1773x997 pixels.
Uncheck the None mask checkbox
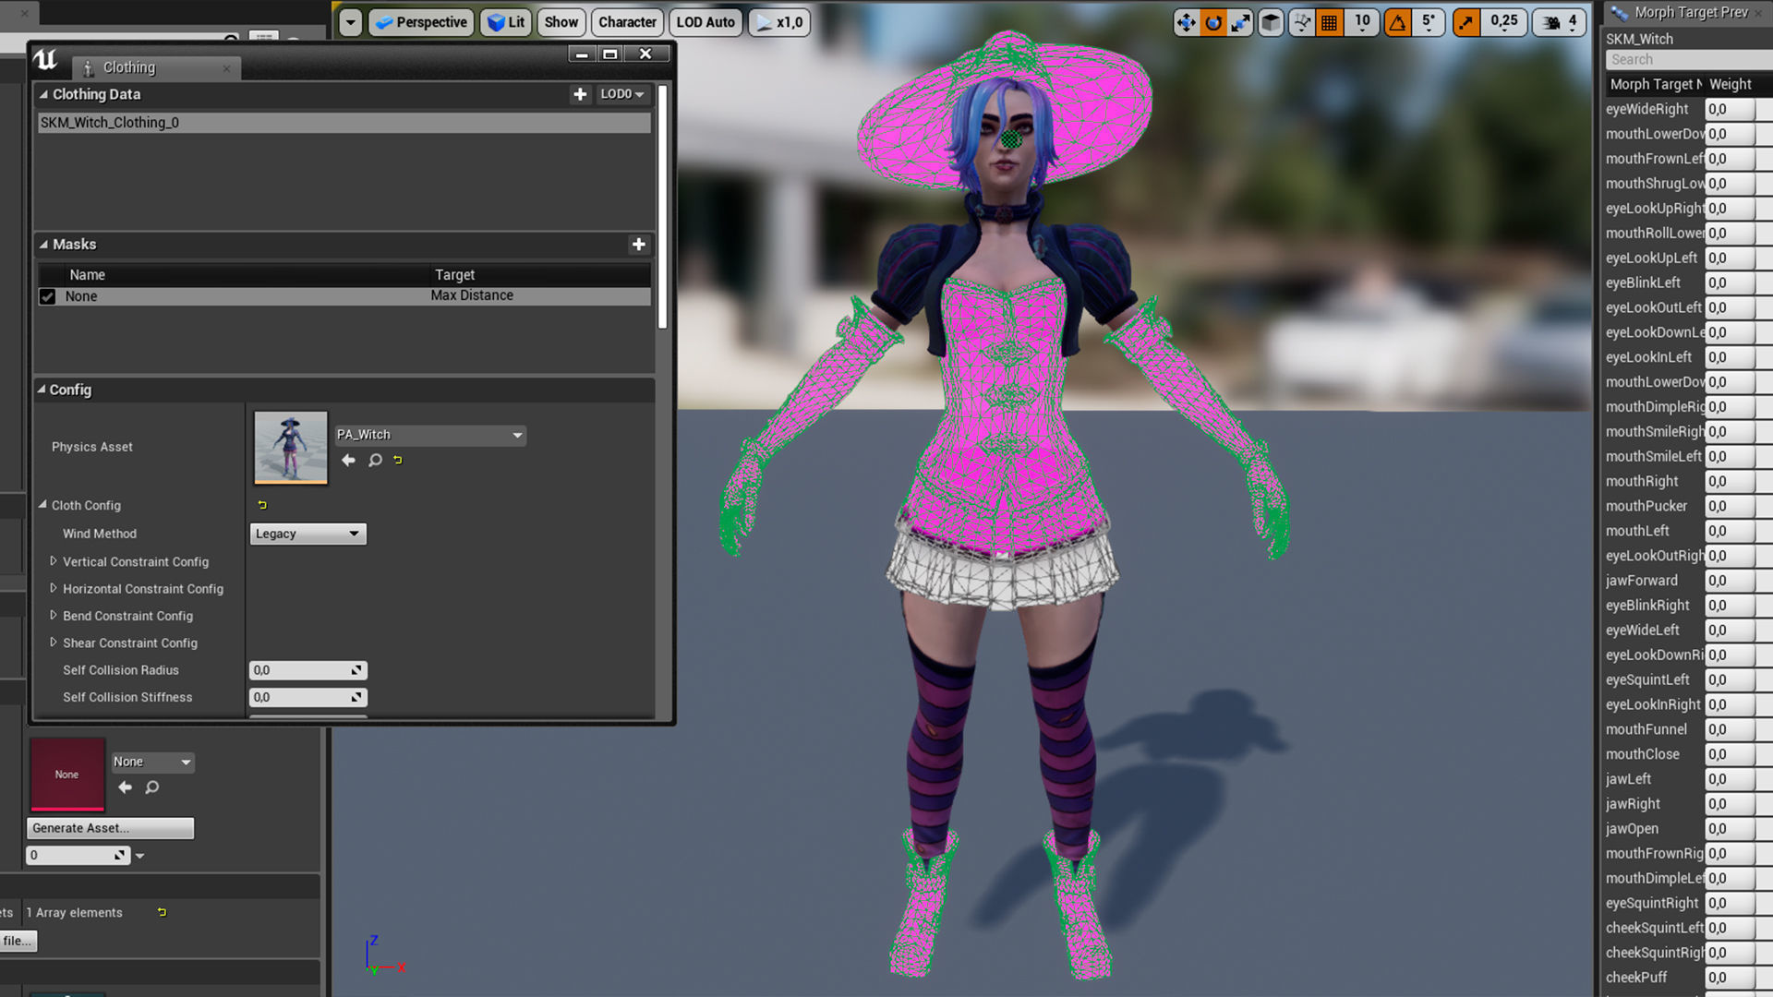click(48, 296)
